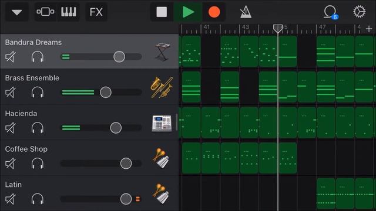Select the Hacienda track name

(21, 113)
